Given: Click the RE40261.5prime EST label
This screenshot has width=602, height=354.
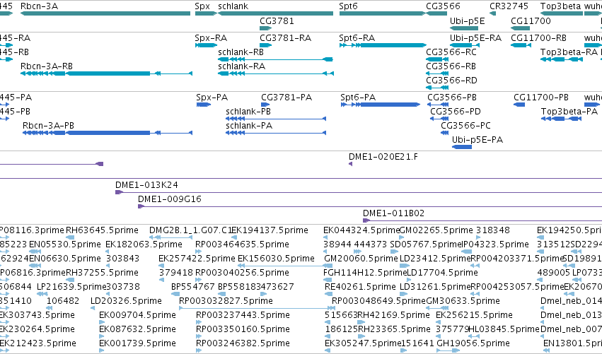Looking at the screenshot, I should [360, 288].
